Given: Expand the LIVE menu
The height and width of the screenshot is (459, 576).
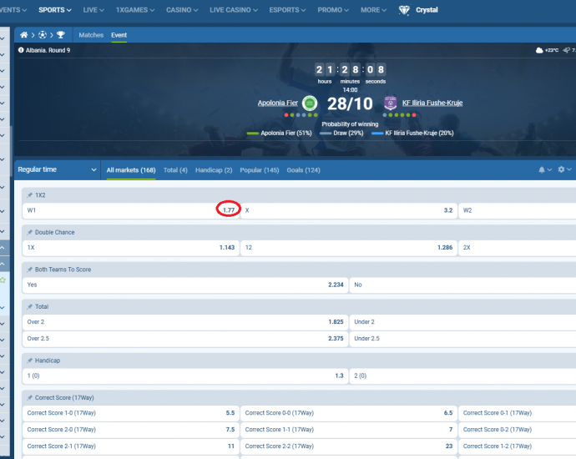Looking at the screenshot, I should point(93,10).
